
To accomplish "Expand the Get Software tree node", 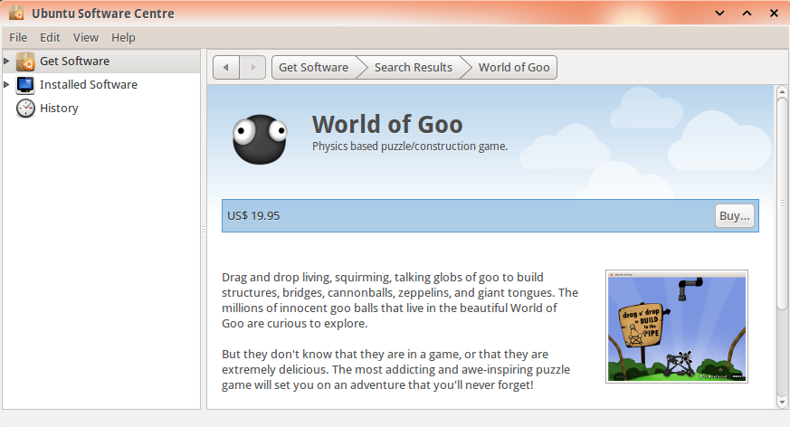I will (x=6, y=61).
